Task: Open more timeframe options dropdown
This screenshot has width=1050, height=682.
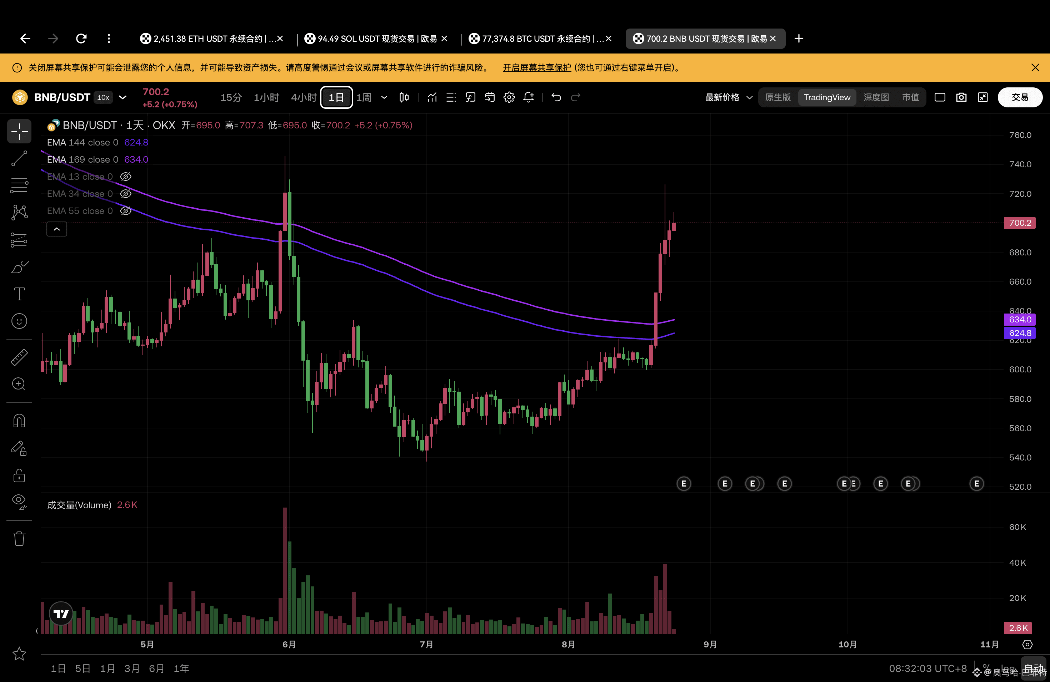Action: pyautogui.click(x=384, y=97)
